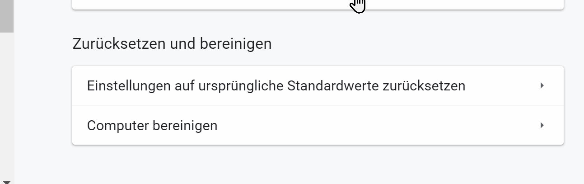This screenshot has height=184, width=584.
Task: Open Einstellungen auf ursprüngliche Standardwerte zurücksetzen
Action: [x=276, y=86]
